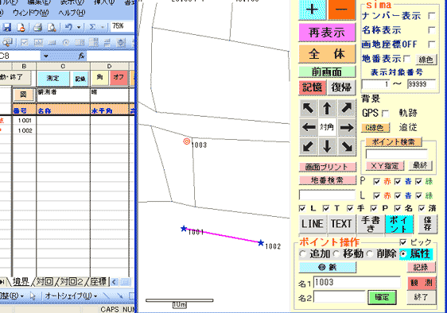Open the zoom 75% dropdown

pos(122,26)
